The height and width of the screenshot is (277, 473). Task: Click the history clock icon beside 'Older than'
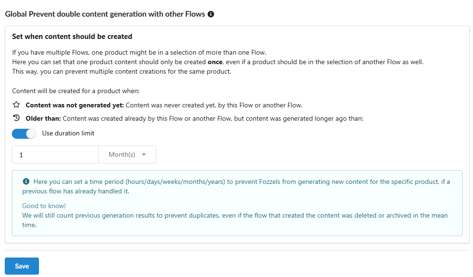16,118
